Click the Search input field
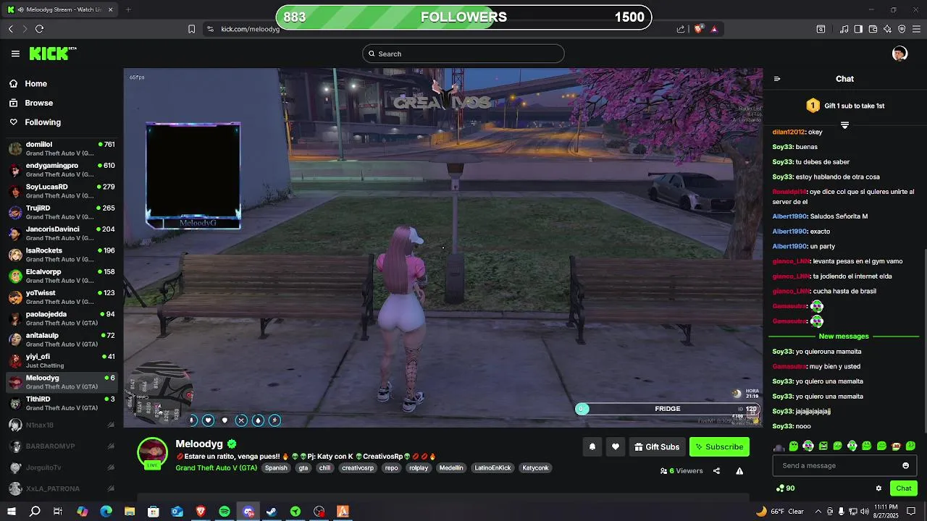The height and width of the screenshot is (521, 927). pyautogui.click(x=463, y=54)
